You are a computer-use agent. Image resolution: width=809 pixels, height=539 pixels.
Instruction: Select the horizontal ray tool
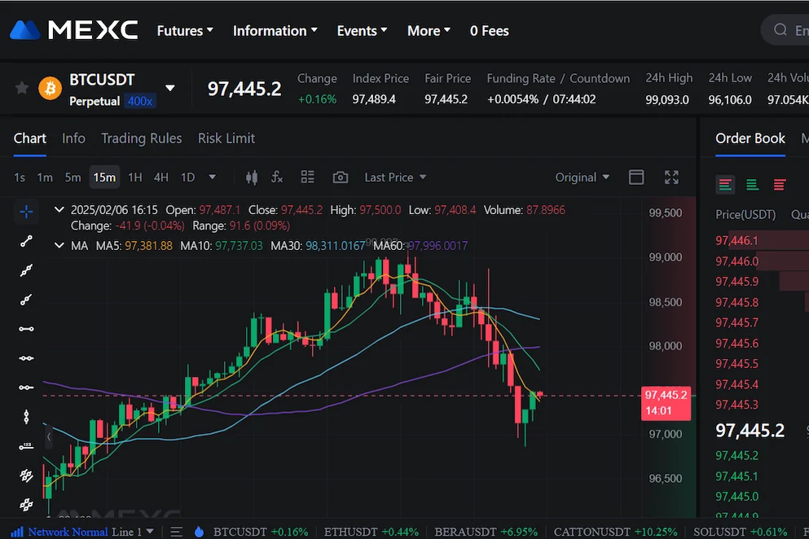pyautogui.click(x=26, y=358)
